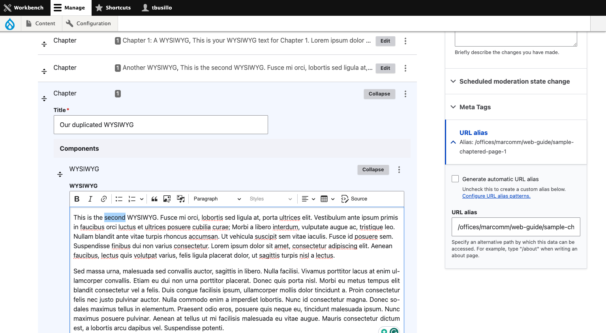Click the URL alias path field
The image size is (606, 333).
pos(516,227)
